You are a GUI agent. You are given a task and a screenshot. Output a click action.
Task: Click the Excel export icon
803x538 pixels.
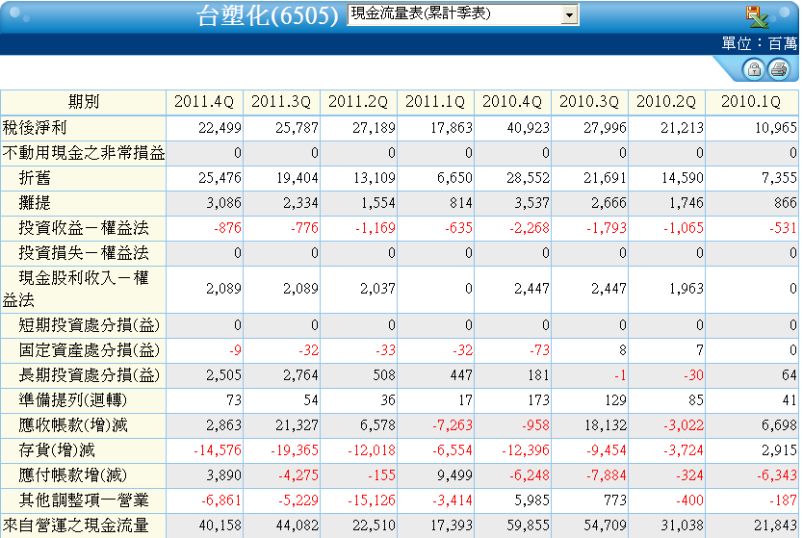click(757, 17)
